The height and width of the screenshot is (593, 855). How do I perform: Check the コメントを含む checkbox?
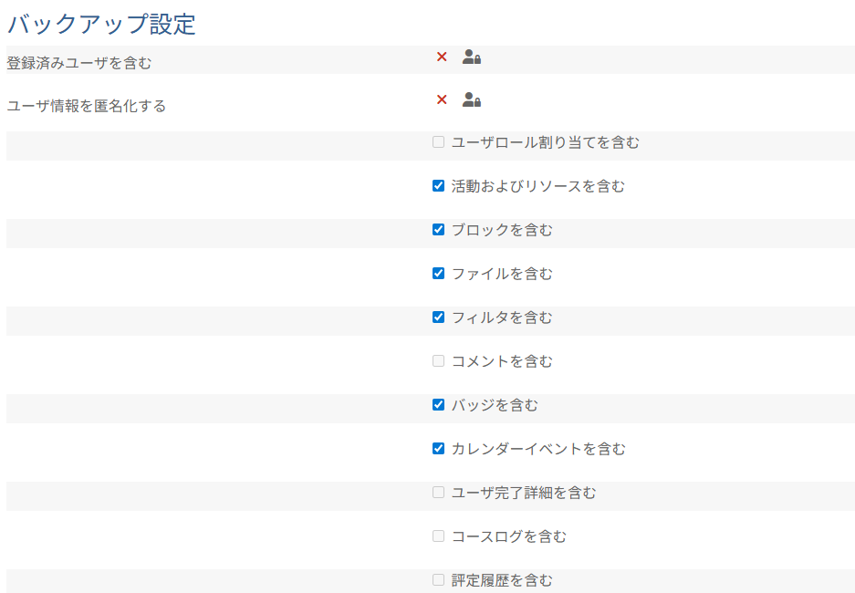tap(438, 361)
